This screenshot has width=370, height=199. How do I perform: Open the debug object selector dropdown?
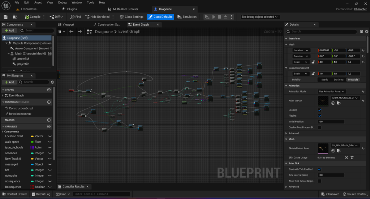click(260, 17)
